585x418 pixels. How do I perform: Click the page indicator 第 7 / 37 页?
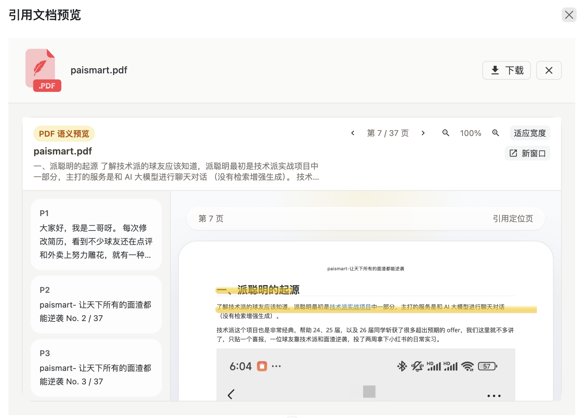(x=388, y=133)
